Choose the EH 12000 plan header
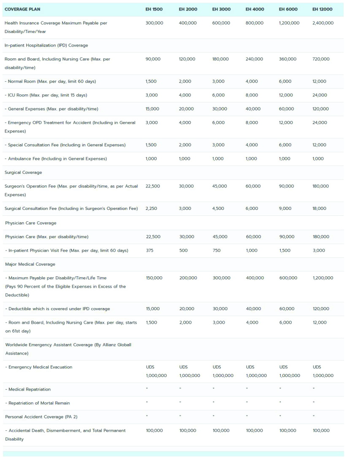The width and height of the screenshot is (347, 457). point(322,9)
